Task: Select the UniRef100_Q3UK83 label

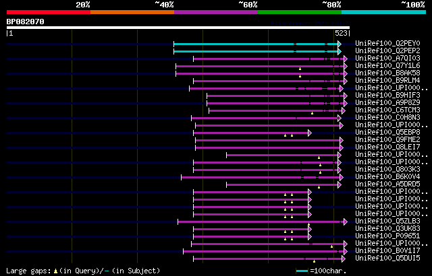Action: click(387, 229)
